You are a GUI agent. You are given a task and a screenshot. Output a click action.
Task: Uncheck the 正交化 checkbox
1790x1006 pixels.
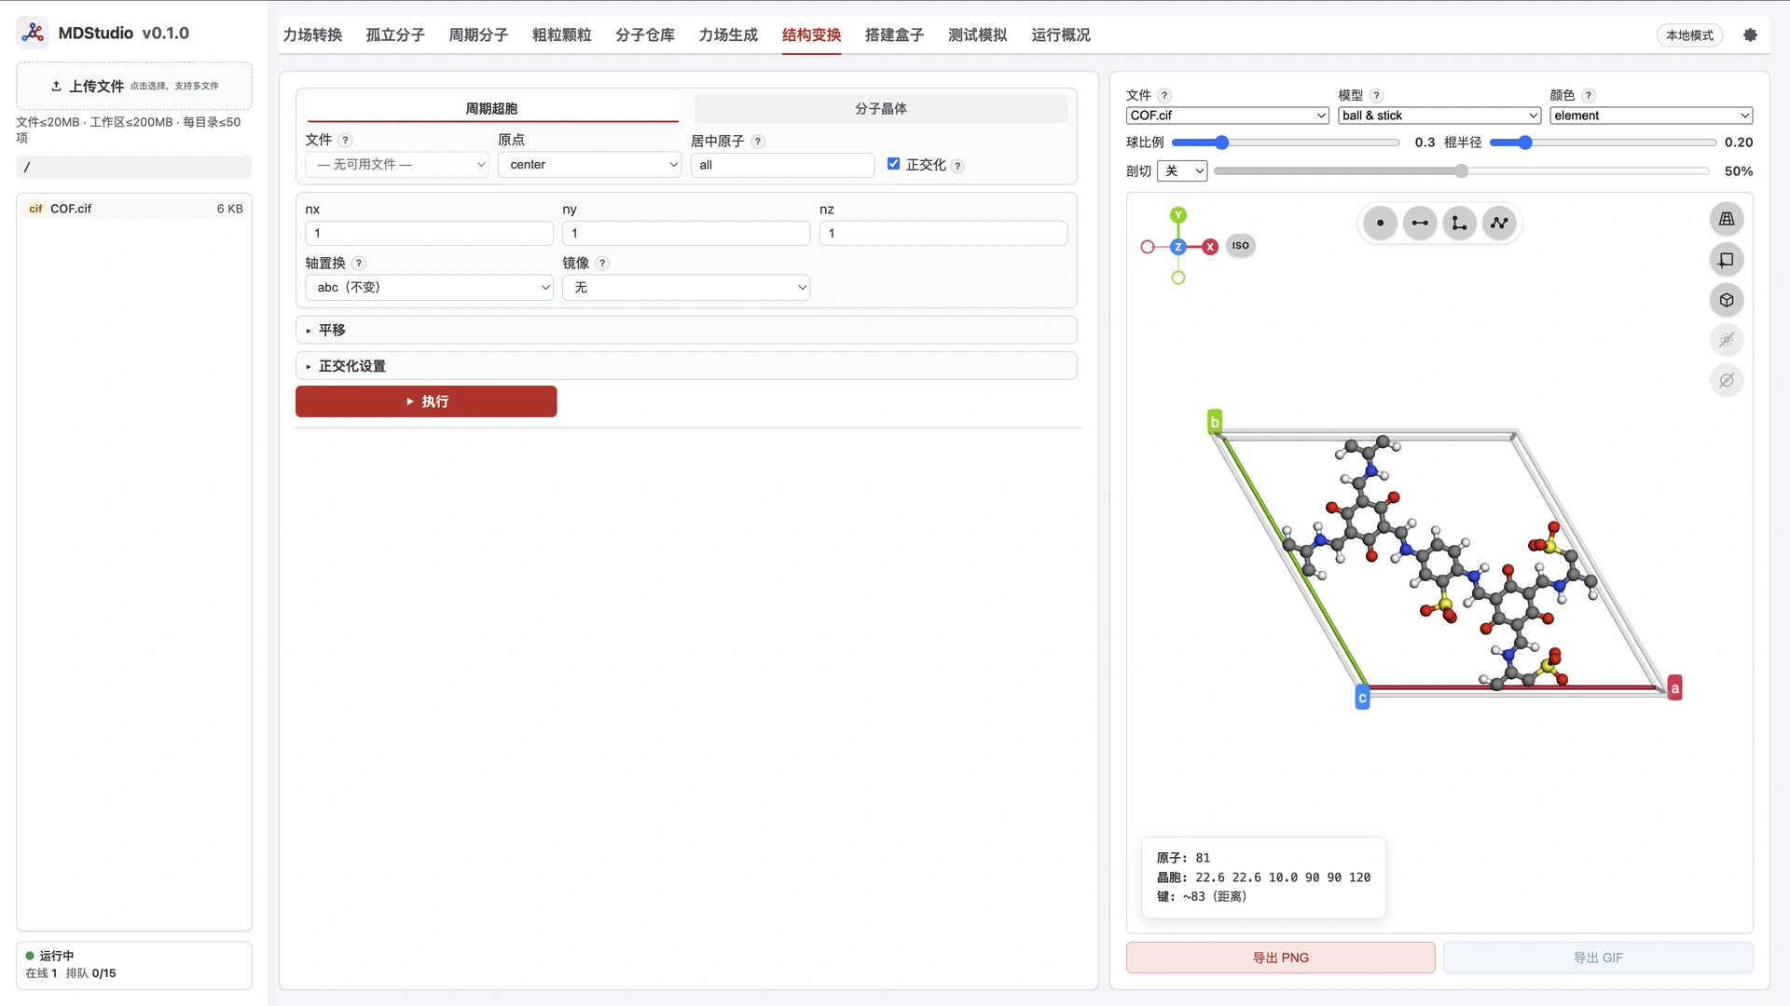(x=893, y=164)
